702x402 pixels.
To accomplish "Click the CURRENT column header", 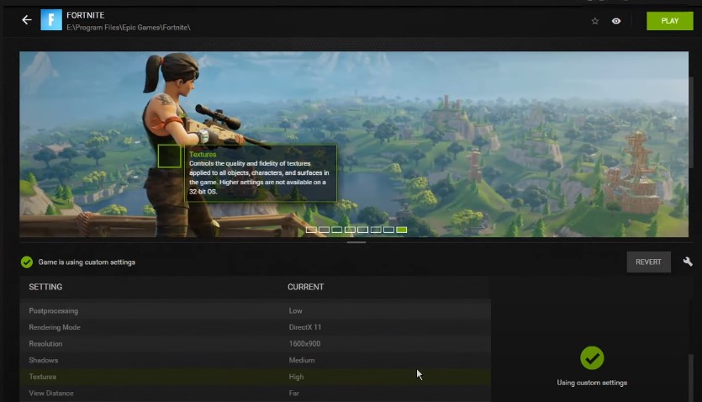I will (x=305, y=287).
